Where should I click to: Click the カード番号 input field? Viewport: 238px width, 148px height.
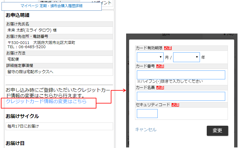point(181,75)
